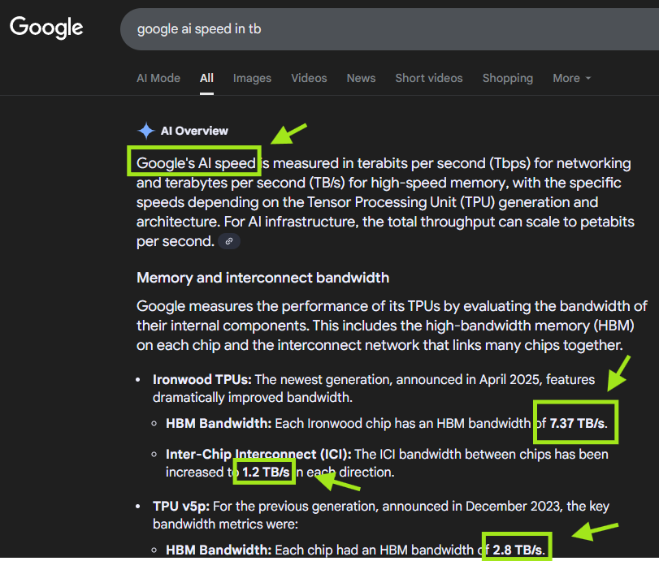Click the Memory and interconnect bandwidth heading
This screenshot has height=561, width=659.
(262, 278)
